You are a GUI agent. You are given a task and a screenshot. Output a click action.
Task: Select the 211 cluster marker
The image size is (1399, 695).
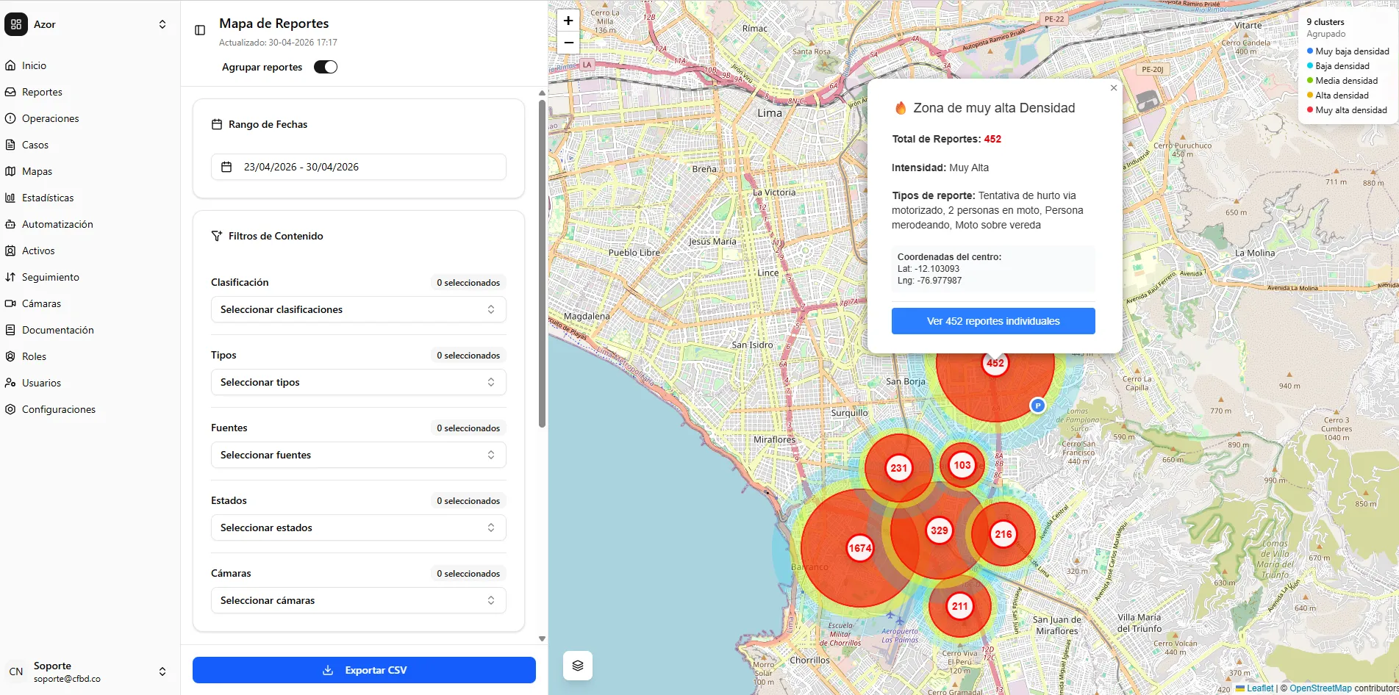[960, 606]
